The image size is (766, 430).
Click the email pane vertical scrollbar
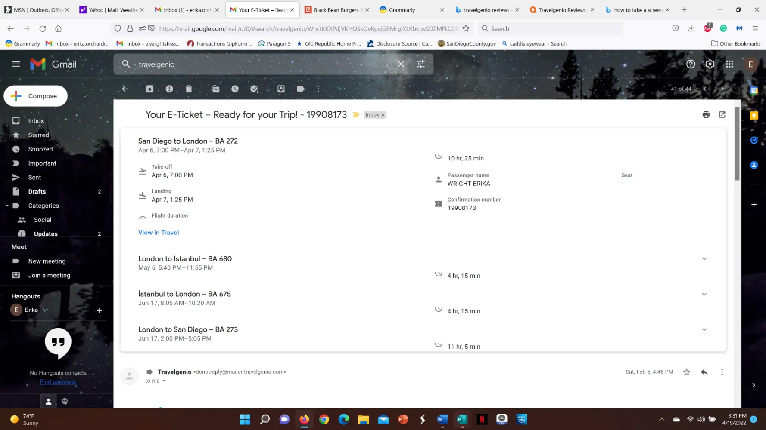[737, 144]
